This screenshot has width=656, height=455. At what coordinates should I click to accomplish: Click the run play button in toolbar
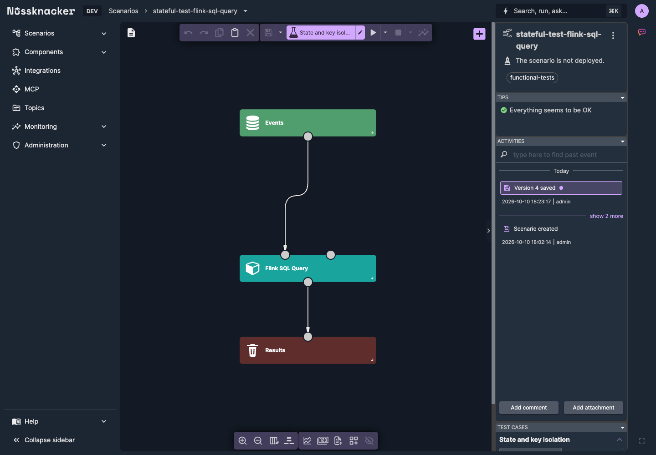coord(374,33)
